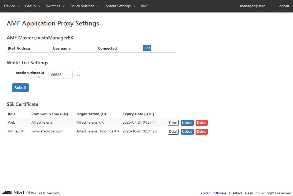293x196 pixels.
Task: View Detail of the Web certificate
Action: click(173, 123)
